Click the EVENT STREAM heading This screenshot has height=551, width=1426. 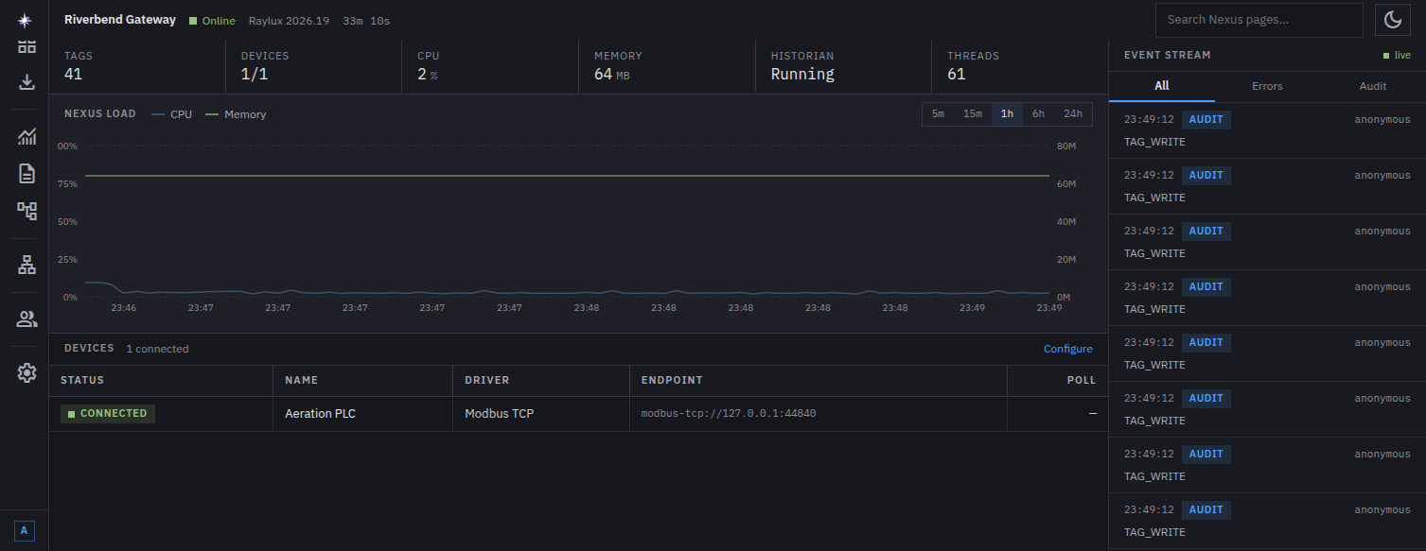(x=1168, y=56)
